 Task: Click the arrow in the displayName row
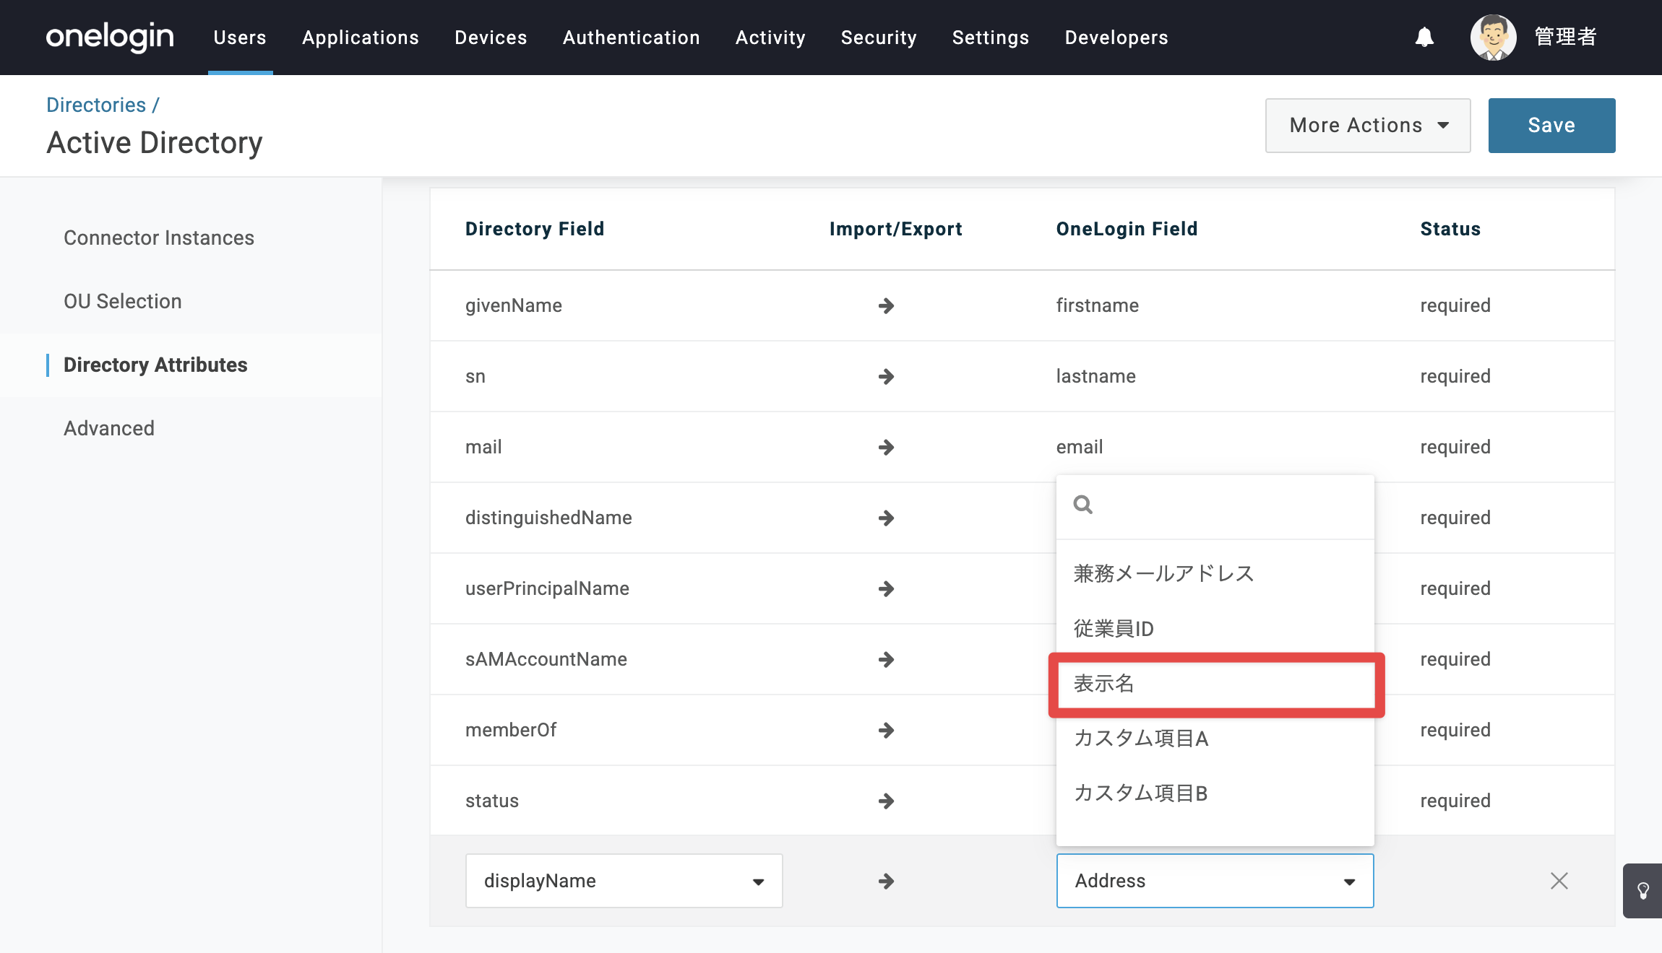[886, 882]
